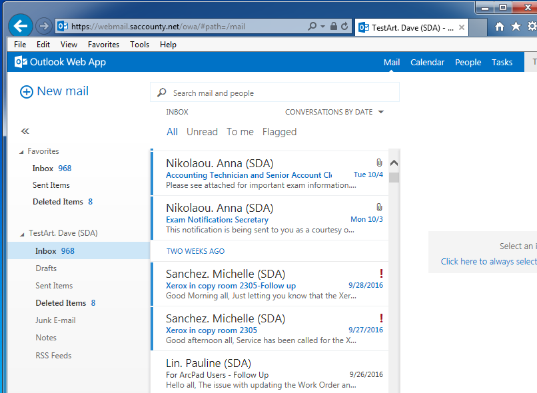The height and width of the screenshot is (393, 537).
Task: Click the Outlook Web App logo
Action: click(60, 62)
